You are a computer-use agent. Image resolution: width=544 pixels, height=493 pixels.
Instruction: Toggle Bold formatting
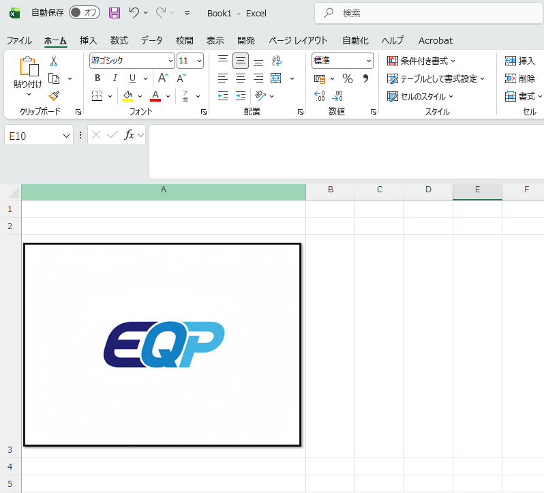pyautogui.click(x=97, y=78)
